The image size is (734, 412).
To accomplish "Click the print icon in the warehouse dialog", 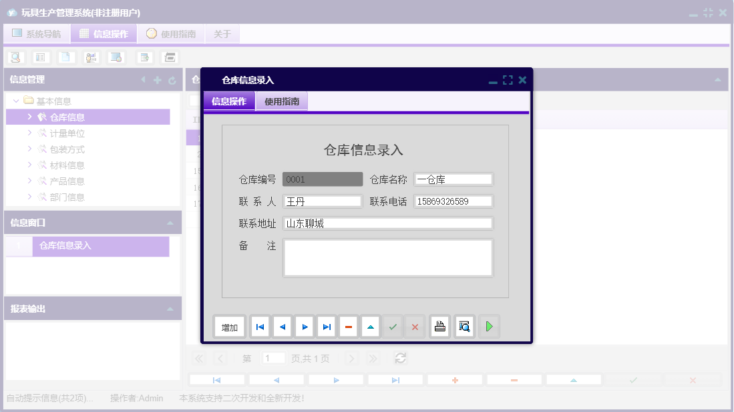I will (x=439, y=326).
